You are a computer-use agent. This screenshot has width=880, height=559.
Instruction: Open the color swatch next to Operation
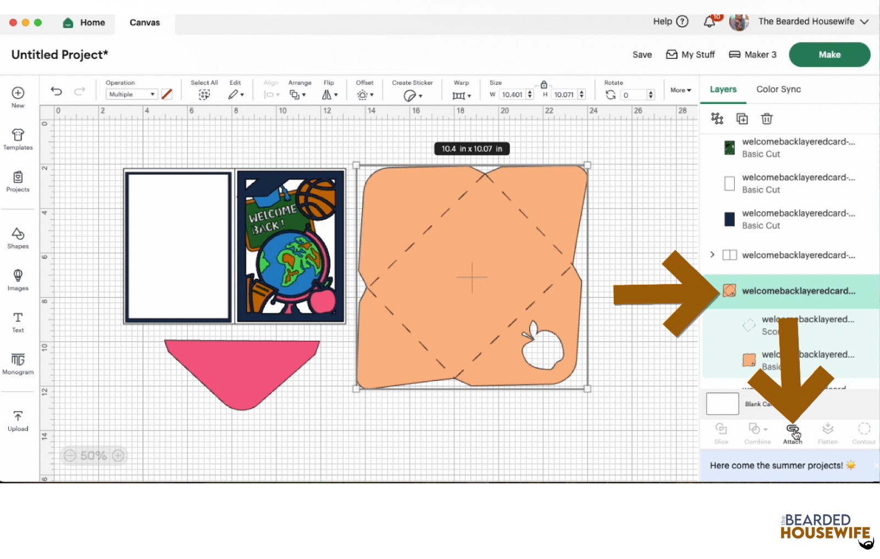(x=167, y=94)
